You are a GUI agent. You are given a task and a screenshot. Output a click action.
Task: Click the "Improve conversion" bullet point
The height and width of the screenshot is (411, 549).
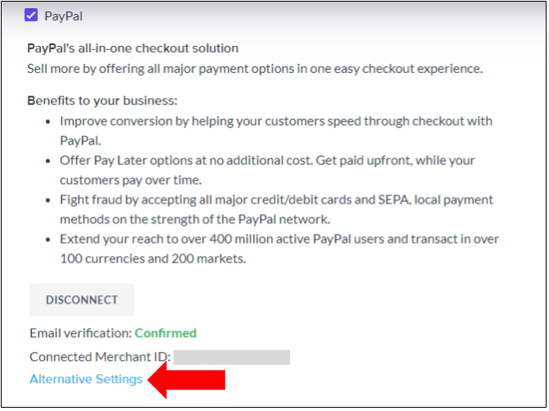coord(275,121)
